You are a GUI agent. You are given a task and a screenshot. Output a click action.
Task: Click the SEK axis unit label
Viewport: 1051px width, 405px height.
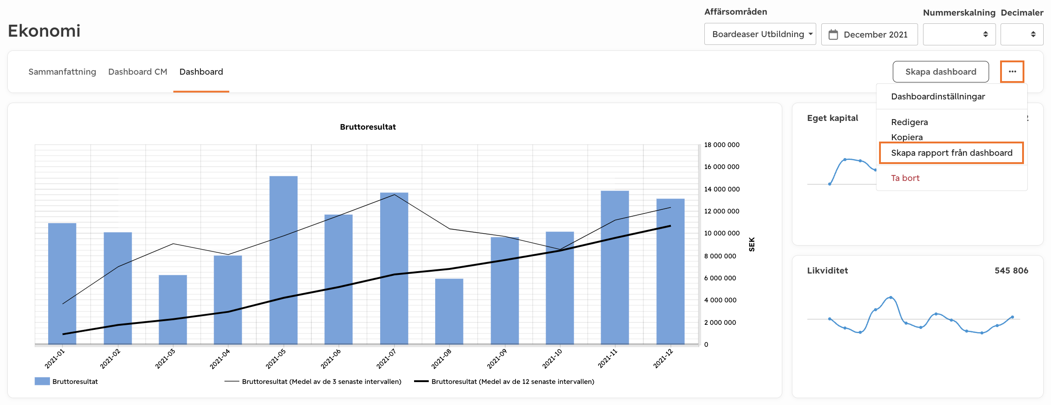[752, 244]
